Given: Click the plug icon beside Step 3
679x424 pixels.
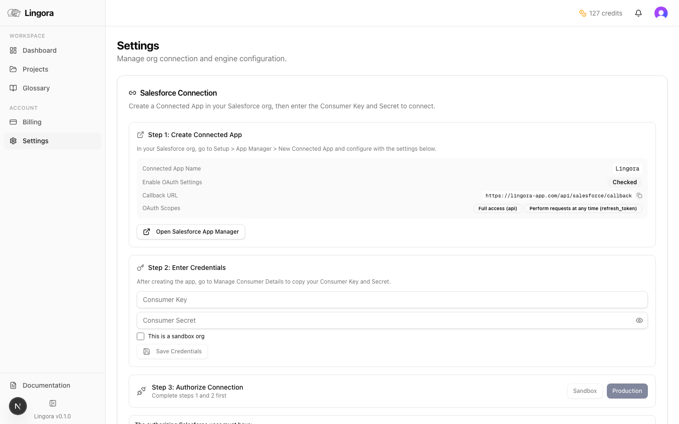Looking at the screenshot, I should click(x=141, y=391).
